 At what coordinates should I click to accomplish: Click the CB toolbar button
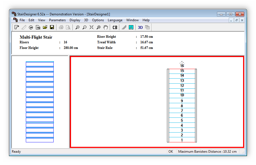(x=115, y=27)
